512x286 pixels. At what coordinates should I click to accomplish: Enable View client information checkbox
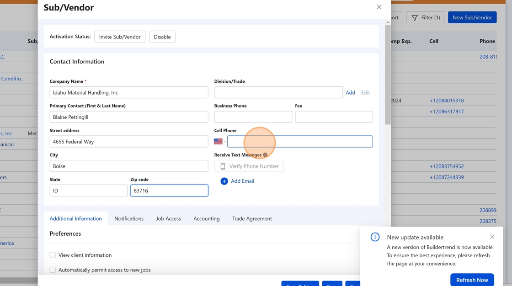pyautogui.click(x=53, y=255)
